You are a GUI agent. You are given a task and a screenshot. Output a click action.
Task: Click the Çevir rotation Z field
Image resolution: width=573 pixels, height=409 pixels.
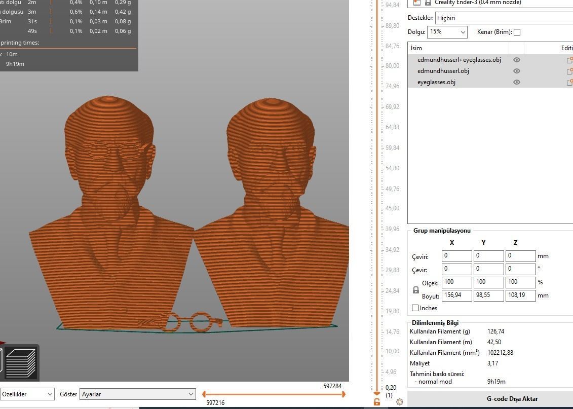(x=520, y=269)
